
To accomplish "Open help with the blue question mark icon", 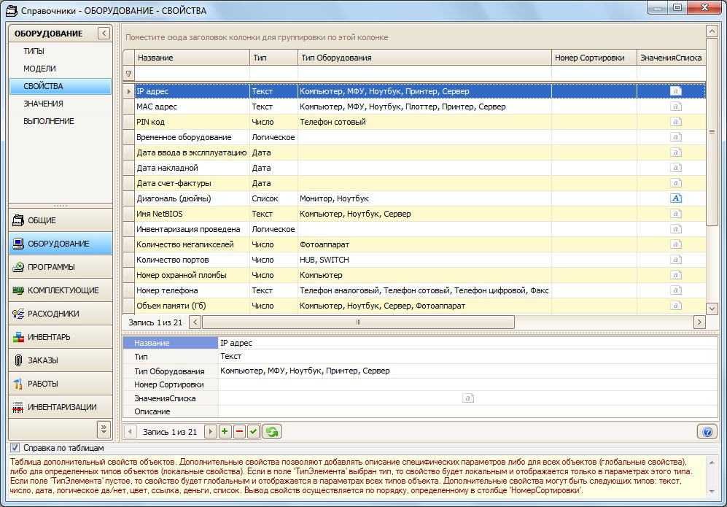I will pyautogui.click(x=707, y=432).
